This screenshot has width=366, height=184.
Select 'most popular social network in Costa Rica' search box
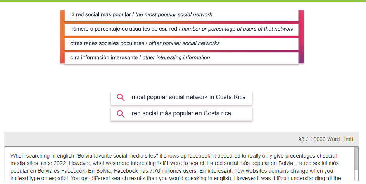(188, 97)
